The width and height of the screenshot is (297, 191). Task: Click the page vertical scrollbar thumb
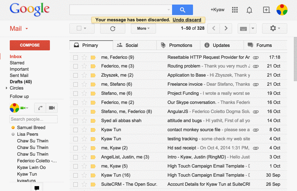(295, 59)
